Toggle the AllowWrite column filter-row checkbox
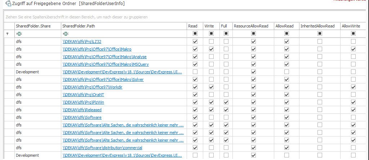This screenshot has height=160, width=369. tap(353, 34)
